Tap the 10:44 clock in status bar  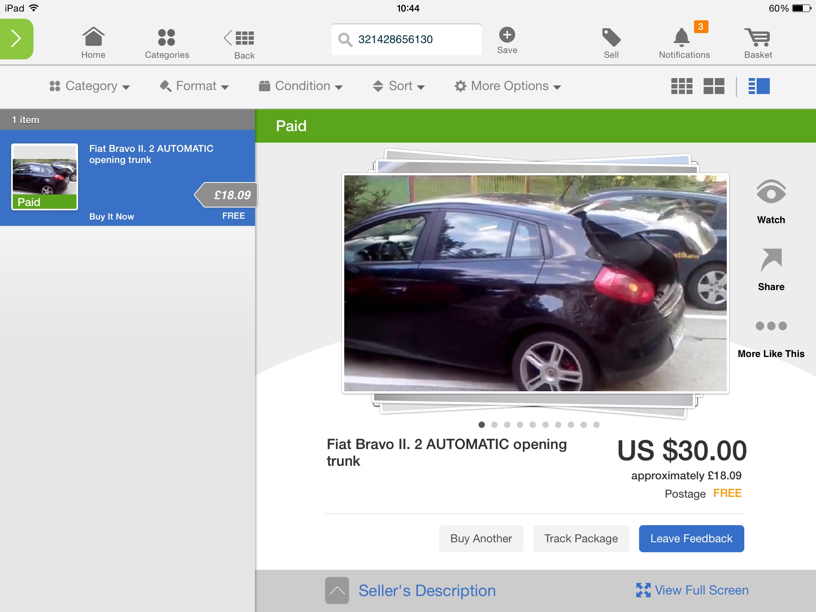click(x=408, y=8)
